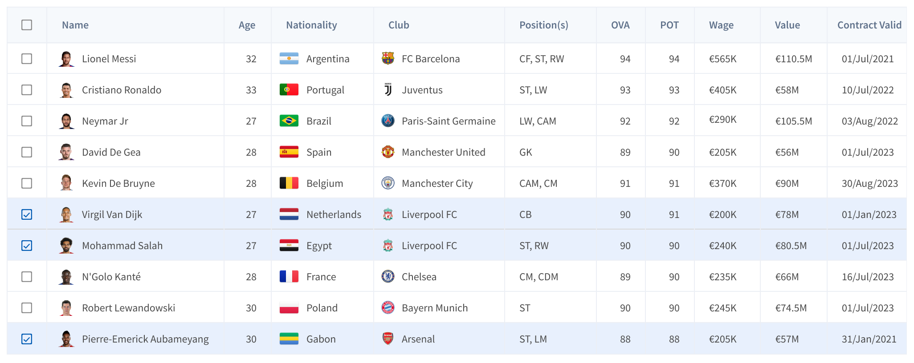Sort table by the Age column header

coord(247,25)
